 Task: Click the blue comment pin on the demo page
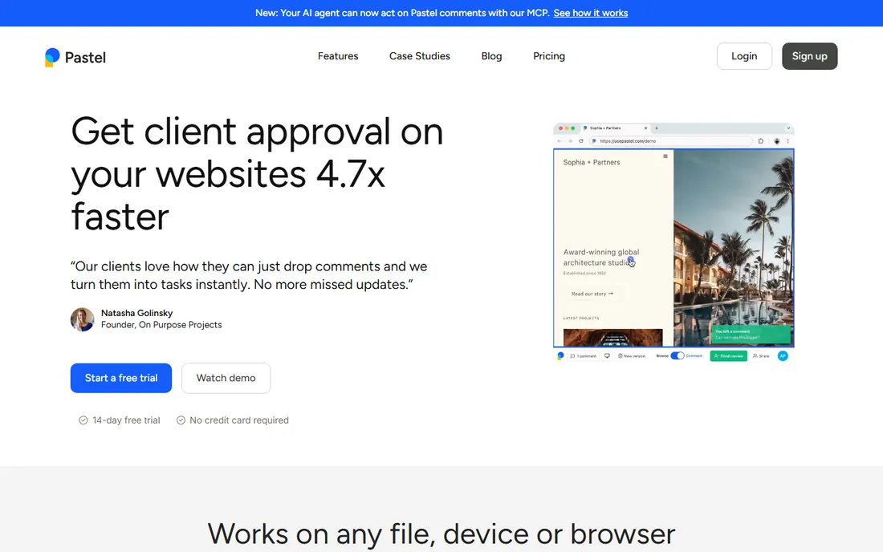(x=631, y=260)
